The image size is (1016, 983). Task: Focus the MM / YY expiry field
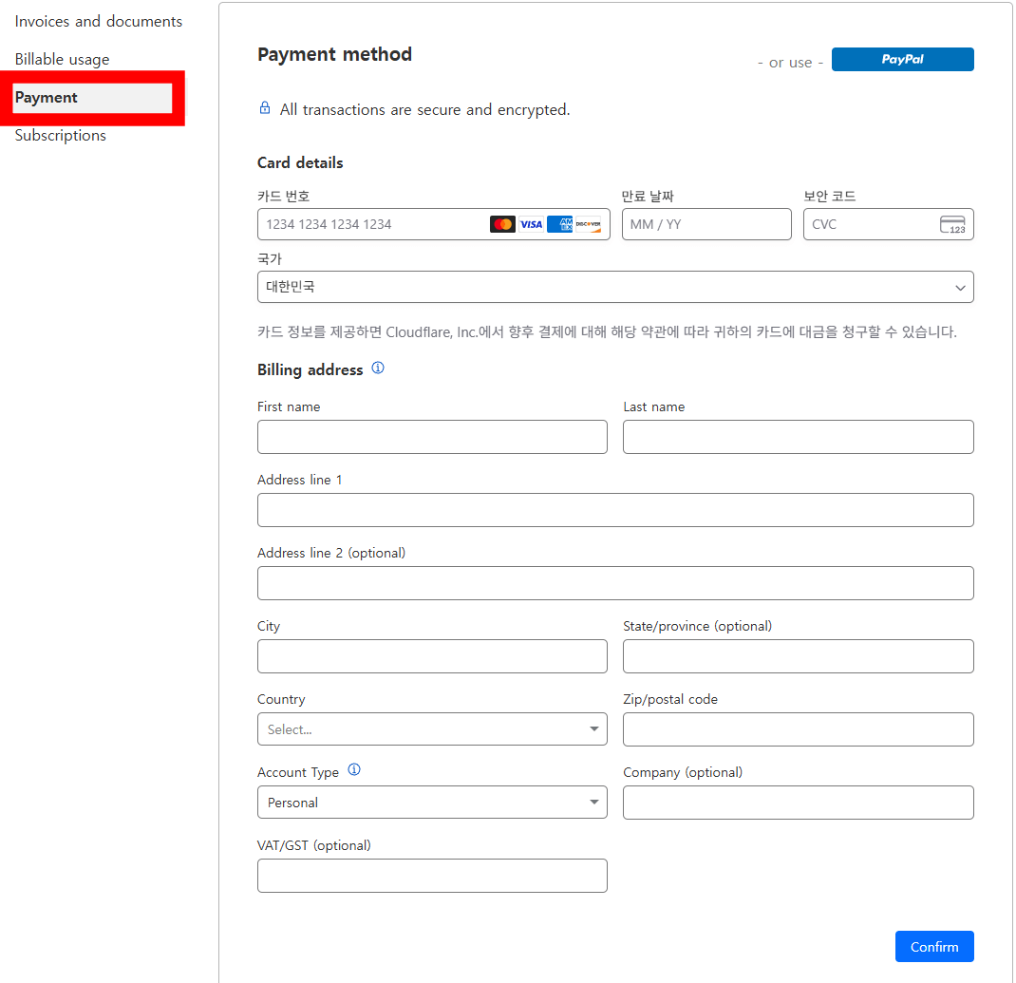[x=706, y=224]
